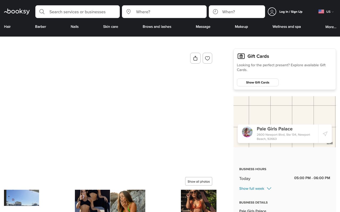Click the location pin icon

129,12
